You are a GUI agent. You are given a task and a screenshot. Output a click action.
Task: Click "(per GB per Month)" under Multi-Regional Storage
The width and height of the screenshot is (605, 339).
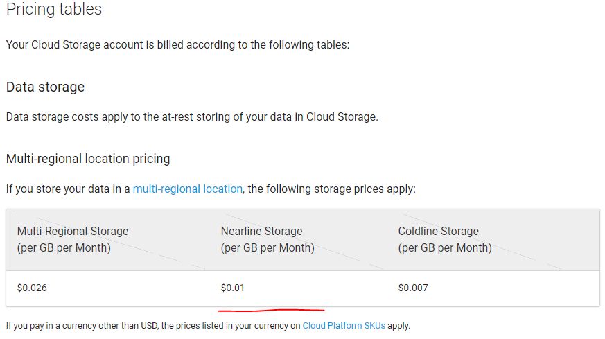pos(64,247)
